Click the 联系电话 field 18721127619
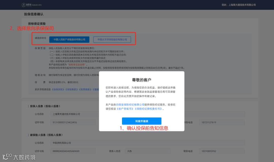The image size is (274, 162). 222,122
